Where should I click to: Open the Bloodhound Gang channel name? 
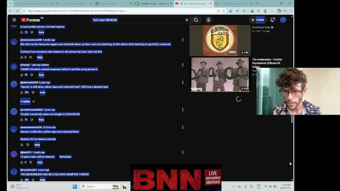click(261, 27)
